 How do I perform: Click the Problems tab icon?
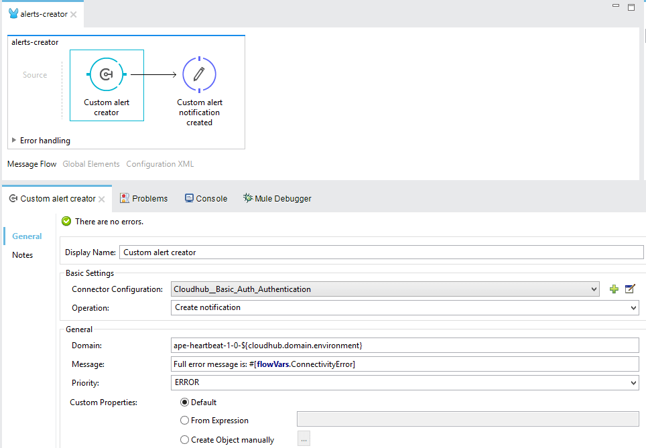point(125,198)
